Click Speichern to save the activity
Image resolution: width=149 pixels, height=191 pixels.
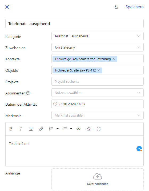coord(135,7)
